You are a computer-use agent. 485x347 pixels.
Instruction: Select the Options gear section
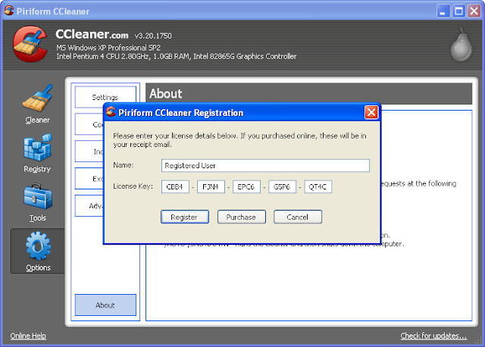38,252
